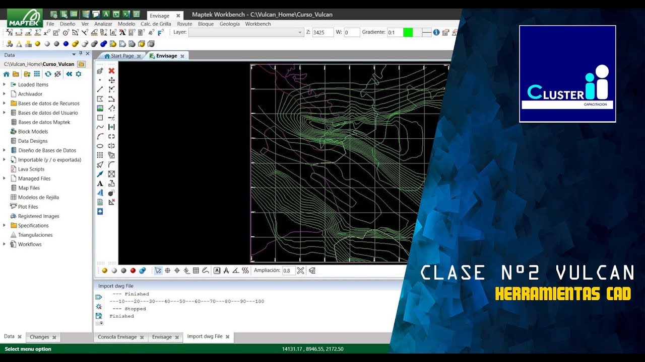Click the red X delete icon in the Envisage toolbar
Screen dimensions: 645x362
[111, 71]
